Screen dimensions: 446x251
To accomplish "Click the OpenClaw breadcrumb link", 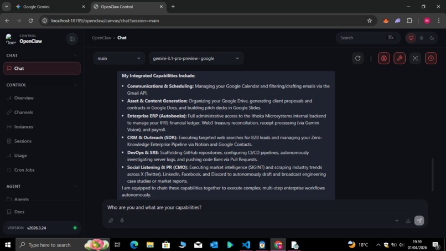I will [x=101, y=38].
